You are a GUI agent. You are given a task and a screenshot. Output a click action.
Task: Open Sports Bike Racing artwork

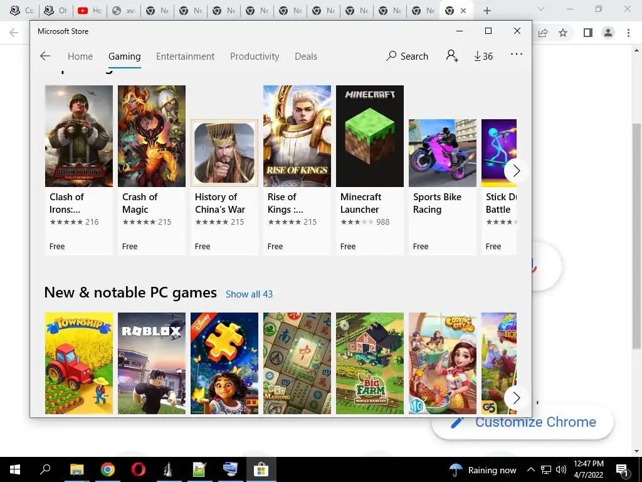(x=443, y=153)
